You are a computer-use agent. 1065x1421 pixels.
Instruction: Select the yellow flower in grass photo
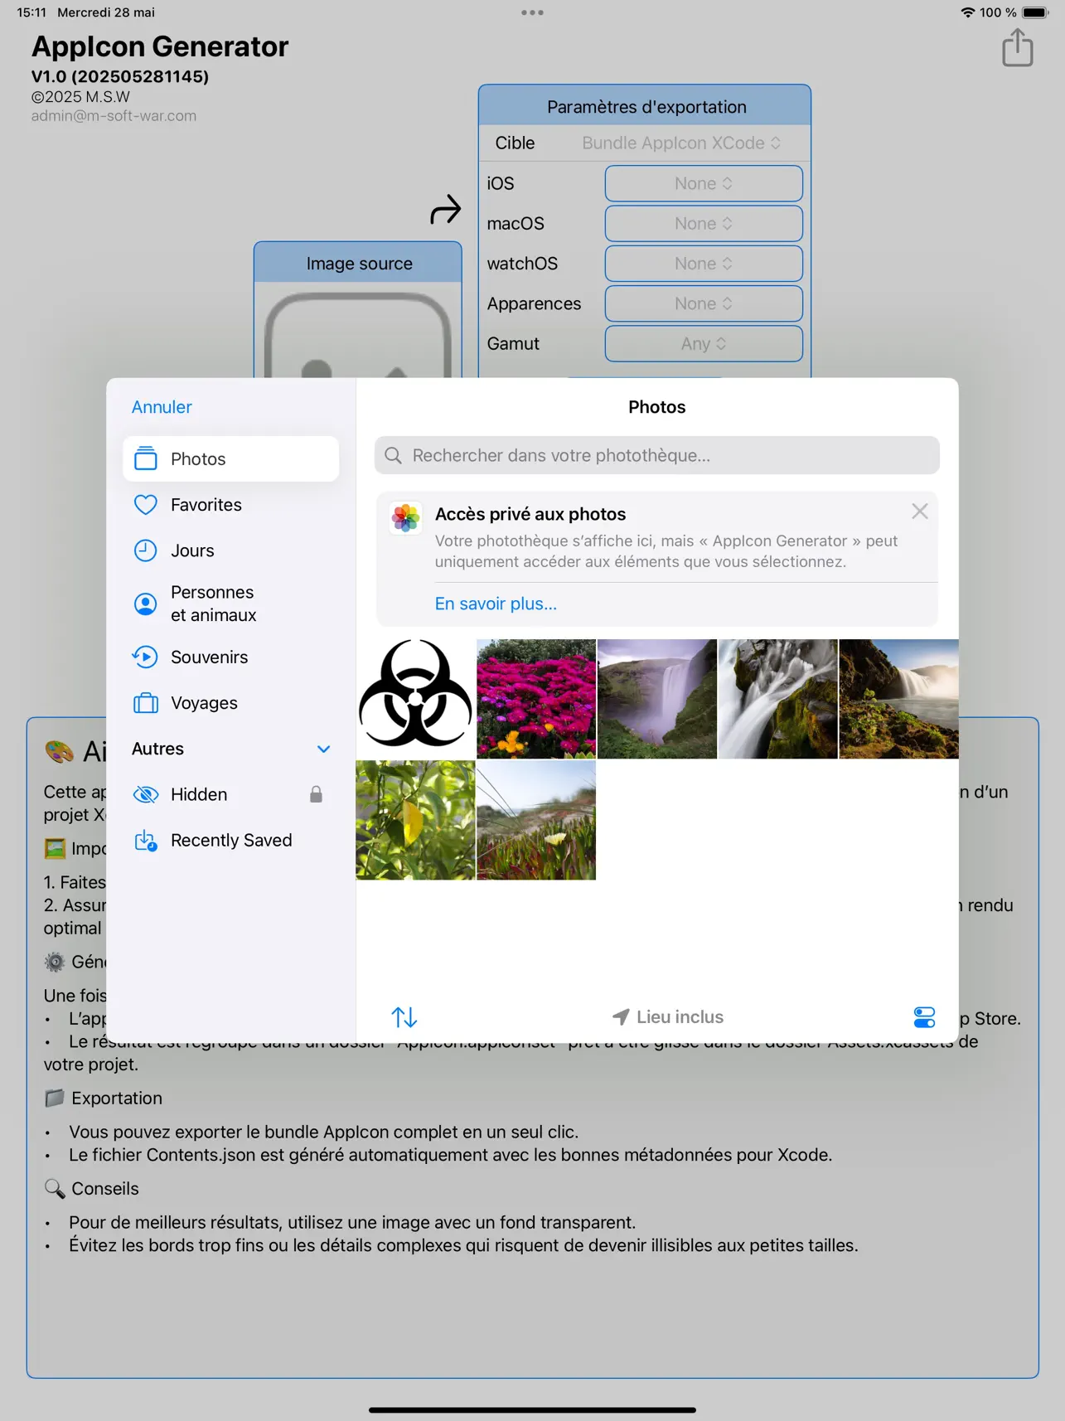[536, 820]
